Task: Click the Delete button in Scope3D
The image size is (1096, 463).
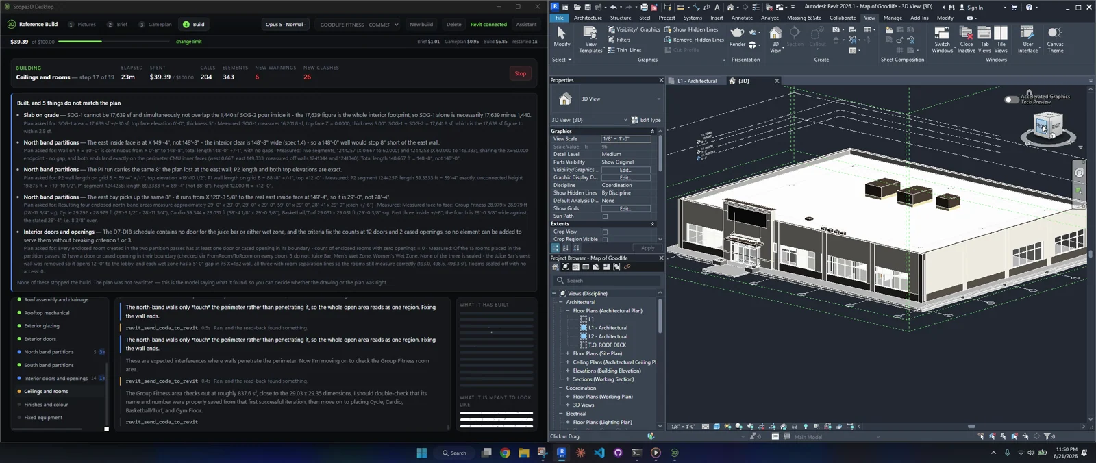Action: pos(453,25)
